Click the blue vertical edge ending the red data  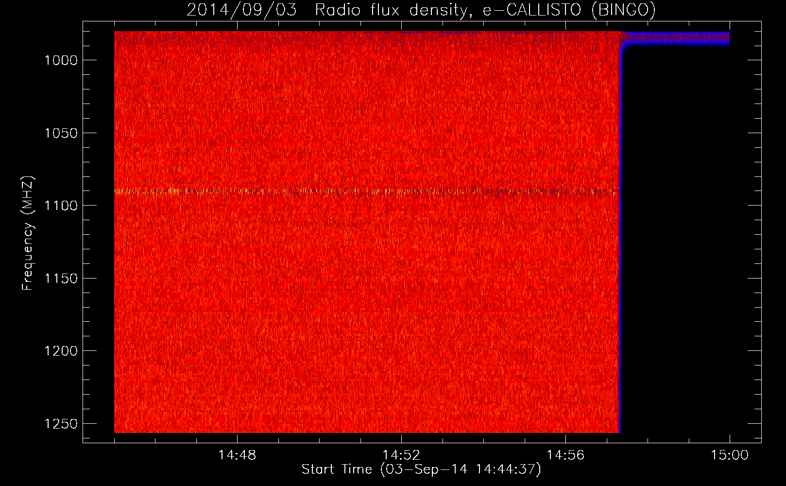[x=620, y=238]
